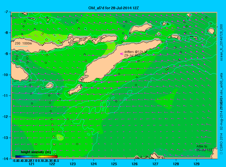Click longitude axis label "123"
This screenshot has height=167, width=226.
73,164
